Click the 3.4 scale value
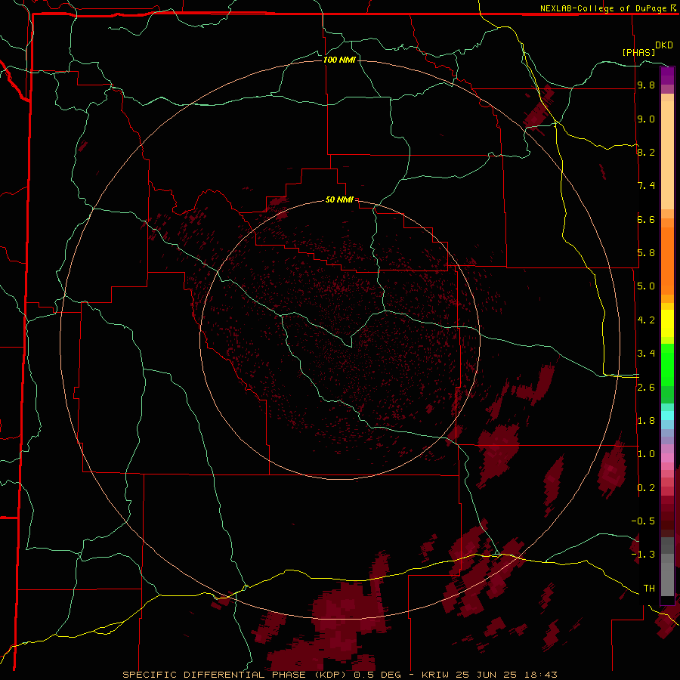The width and height of the screenshot is (680, 680). (646, 354)
